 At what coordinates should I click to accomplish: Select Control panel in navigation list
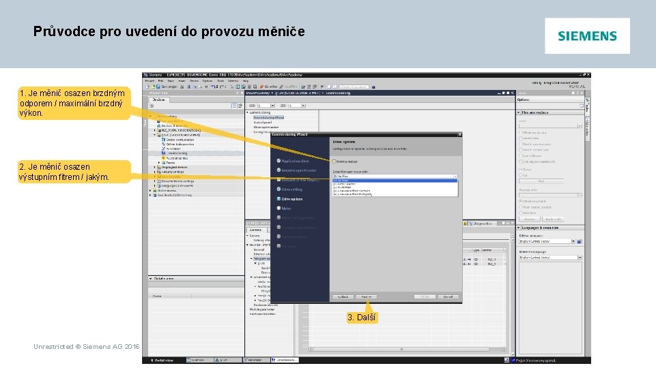click(263, 123)
